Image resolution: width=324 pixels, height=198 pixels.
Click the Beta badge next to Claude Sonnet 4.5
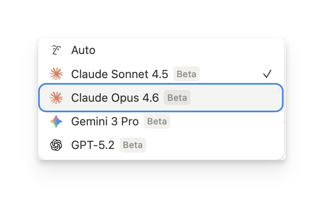coord(187,74)
